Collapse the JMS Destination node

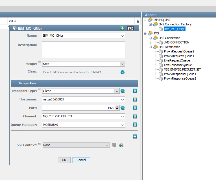(x=150, y=47)
